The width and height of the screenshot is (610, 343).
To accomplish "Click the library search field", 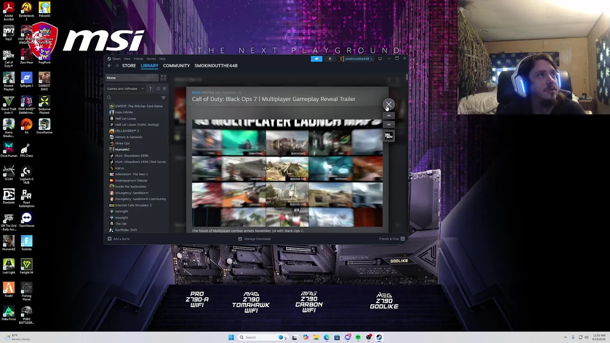I will point(132,98).
